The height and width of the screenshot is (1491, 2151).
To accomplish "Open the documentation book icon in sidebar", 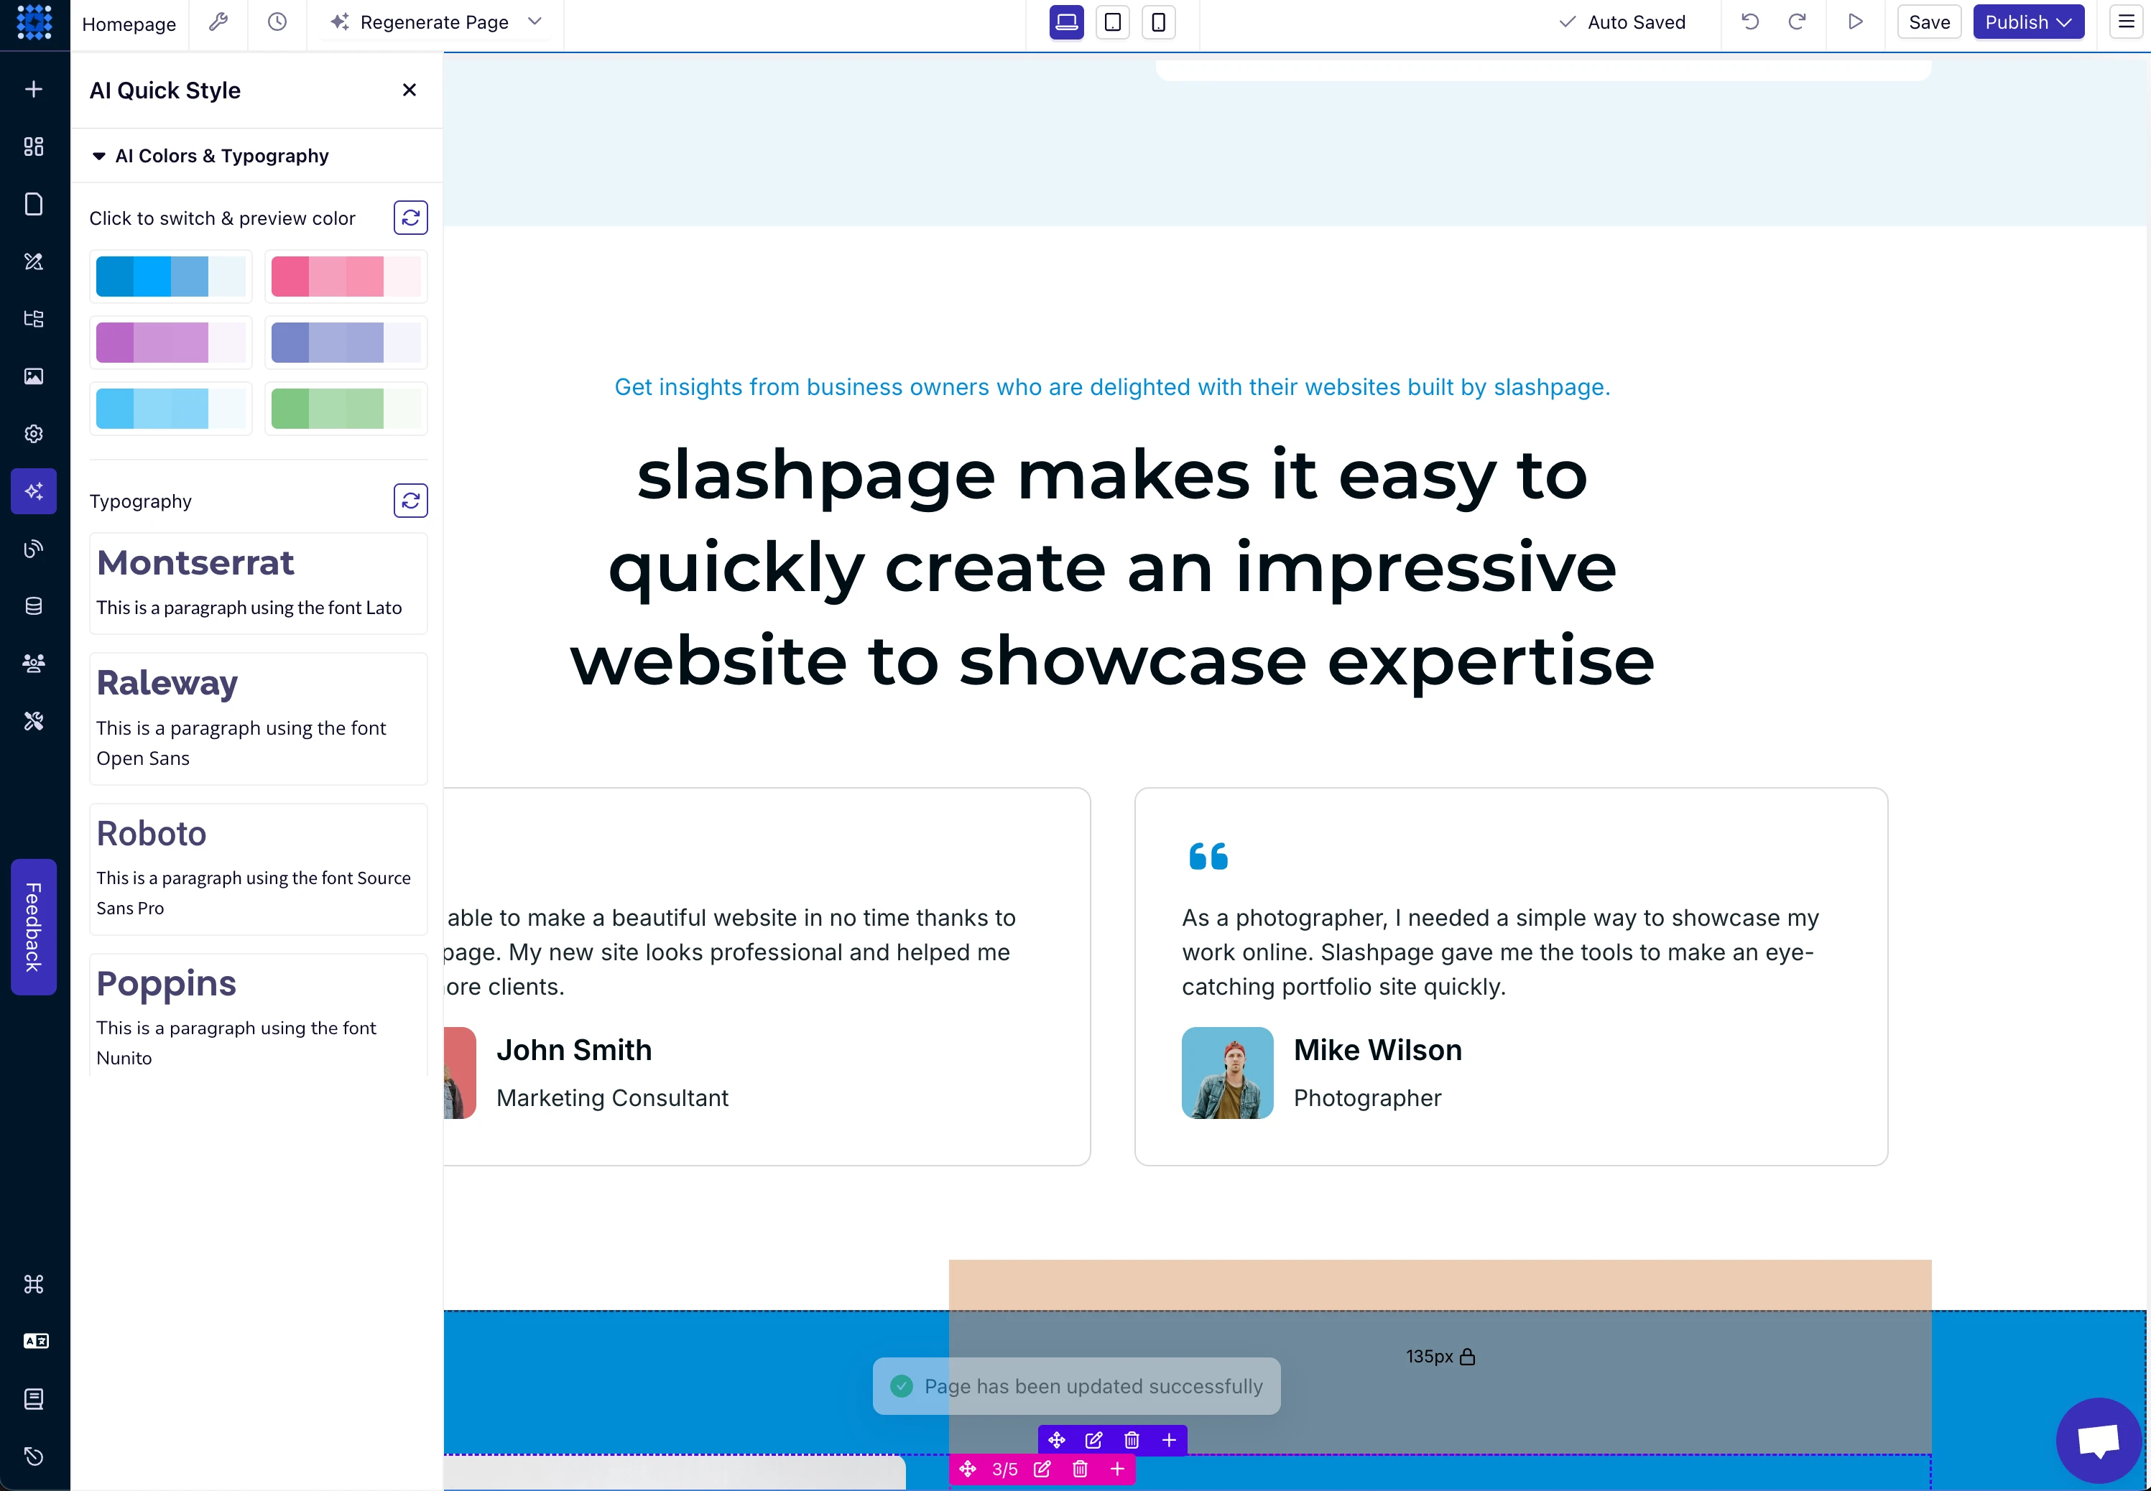I will (x=34, y=1398).
